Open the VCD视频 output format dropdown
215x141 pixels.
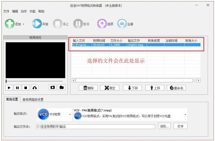[x=54, y=114]
